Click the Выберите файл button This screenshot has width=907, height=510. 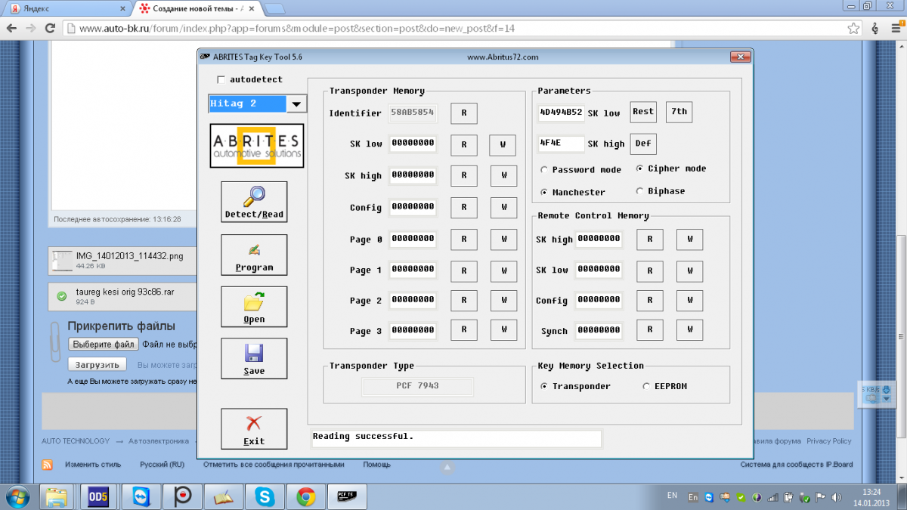[104, 345]
